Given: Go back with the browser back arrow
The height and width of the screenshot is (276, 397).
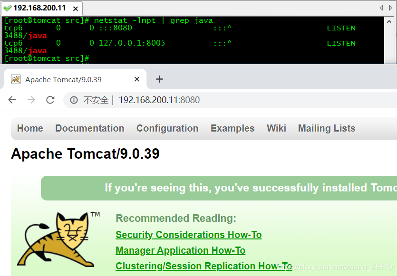Looking at the screenshot, I should [x=12, y=100].
